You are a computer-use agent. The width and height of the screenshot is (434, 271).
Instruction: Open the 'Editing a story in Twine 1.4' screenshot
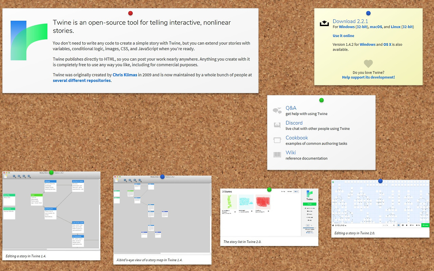point(52,211)
